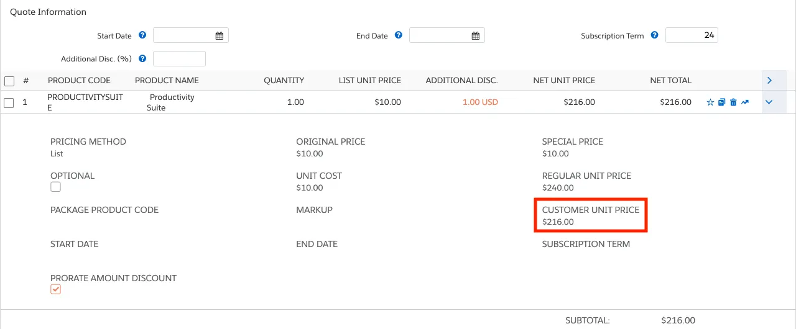Click the Quote Information heading
The height and width of the screenshot is (329, 796).
pyautogui.click(x=48, y=12)
